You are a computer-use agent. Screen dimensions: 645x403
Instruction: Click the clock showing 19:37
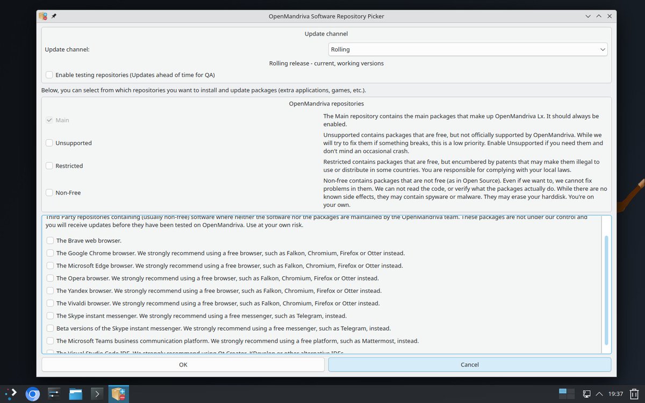(x=615, y=394)
